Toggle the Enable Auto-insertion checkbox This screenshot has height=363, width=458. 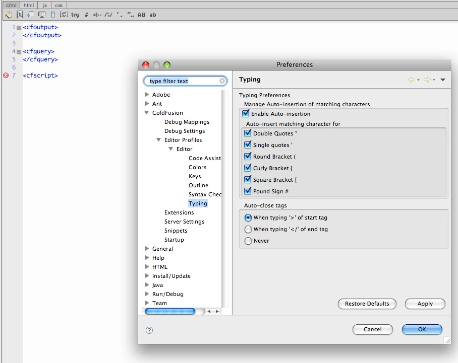[246, 113]
